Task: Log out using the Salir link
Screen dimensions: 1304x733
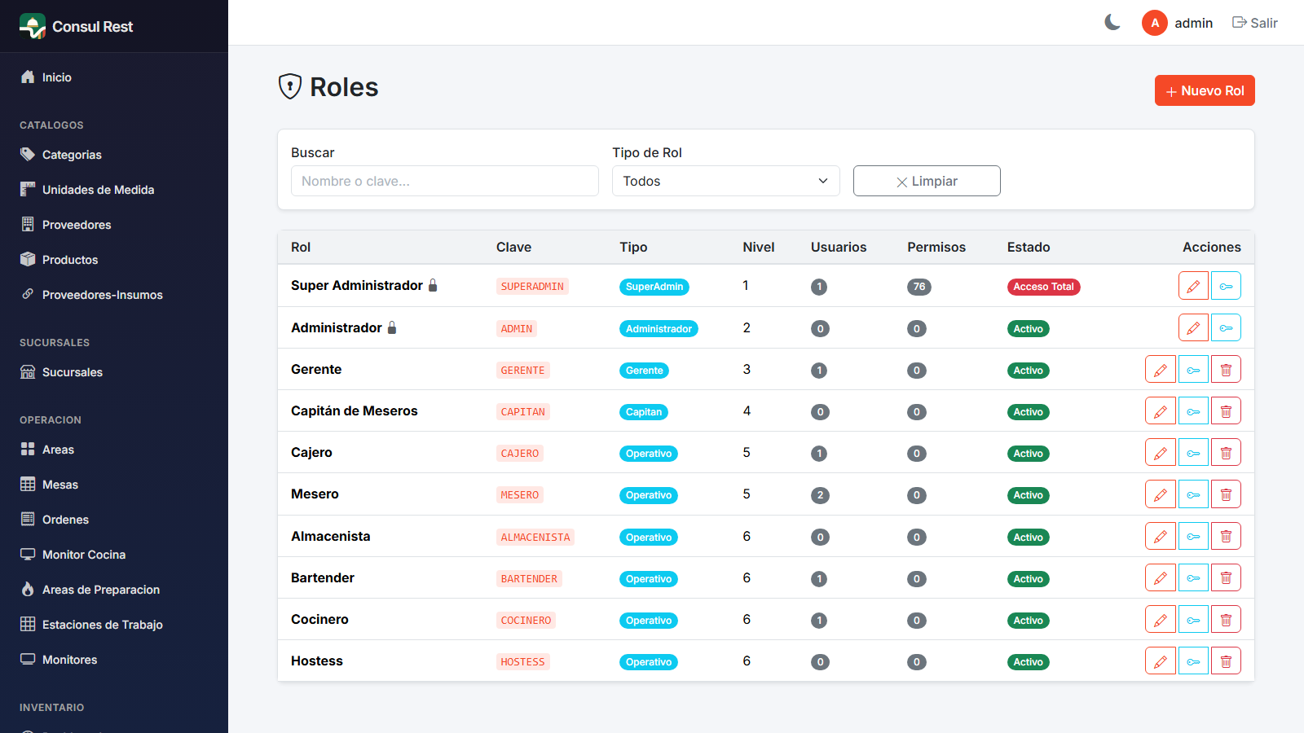Action: pyautogui.click(x=1255, y=23)
